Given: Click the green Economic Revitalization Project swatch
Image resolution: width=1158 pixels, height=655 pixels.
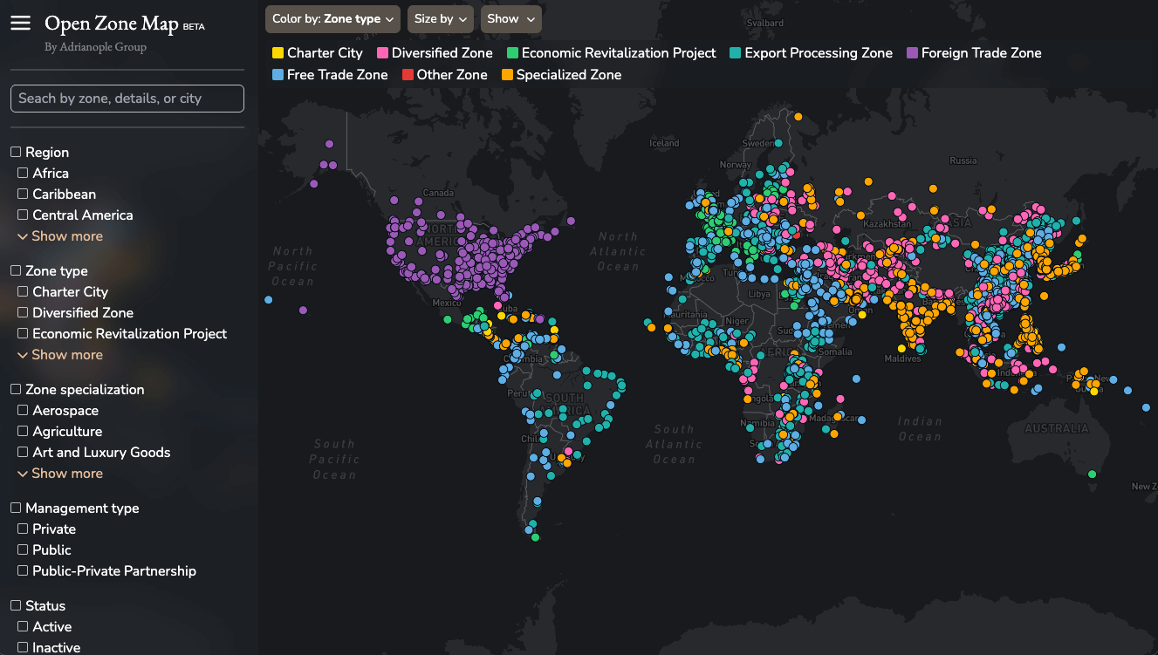Looking at the screenshot, I should click(512, 53).
